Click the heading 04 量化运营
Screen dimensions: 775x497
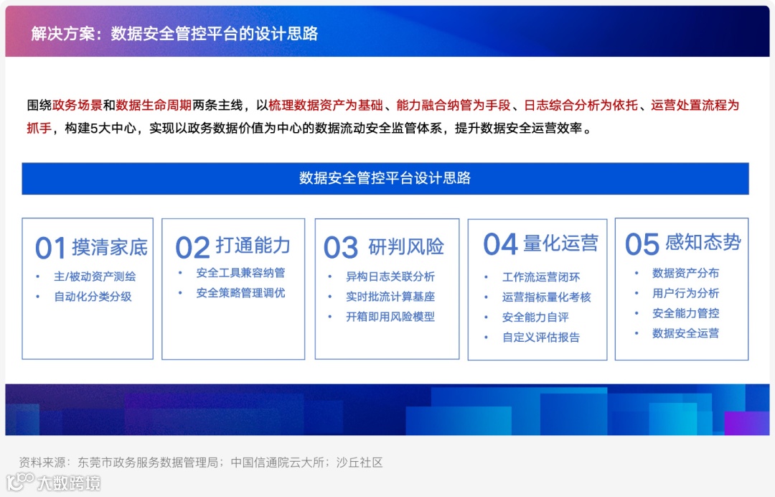coord(541,243)
